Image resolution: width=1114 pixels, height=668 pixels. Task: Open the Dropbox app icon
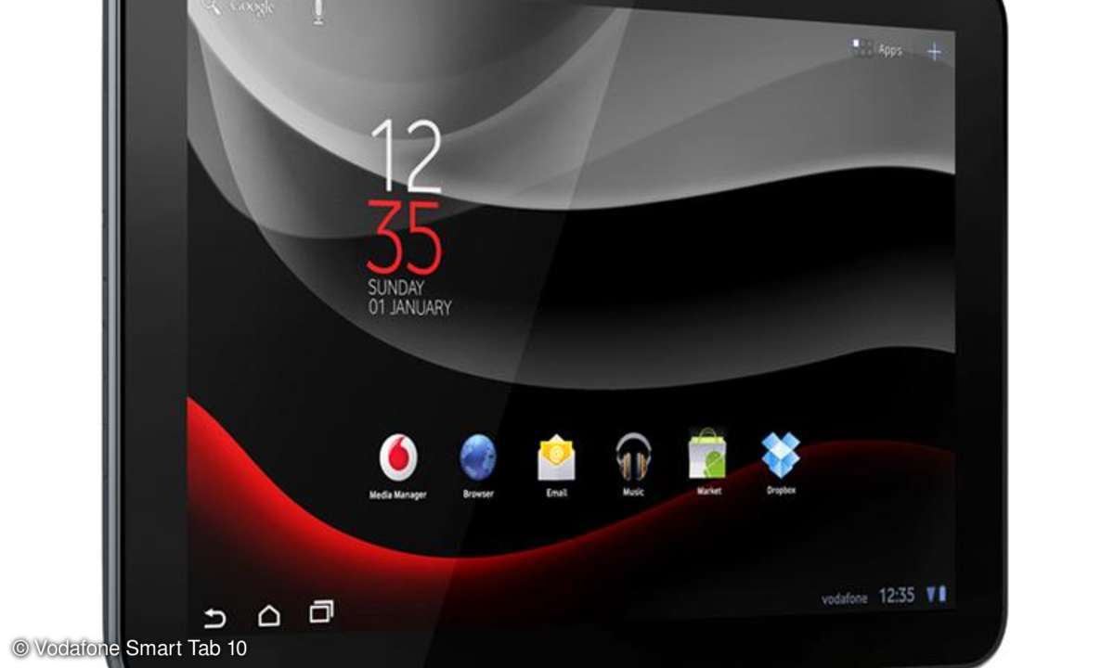[x=781, y=455]
